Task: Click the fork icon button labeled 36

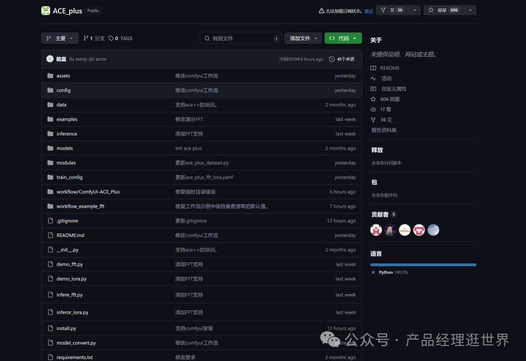Action: [x=392, y=10]
